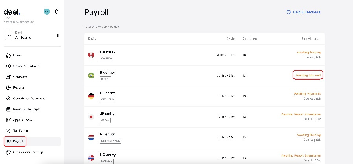Click the BRAZIL tag
Screen dimensions: 353x164
[x=106, y=79]
